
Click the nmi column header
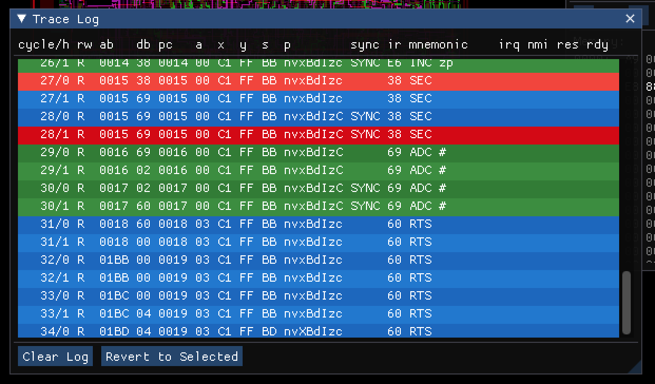(539, 45)
